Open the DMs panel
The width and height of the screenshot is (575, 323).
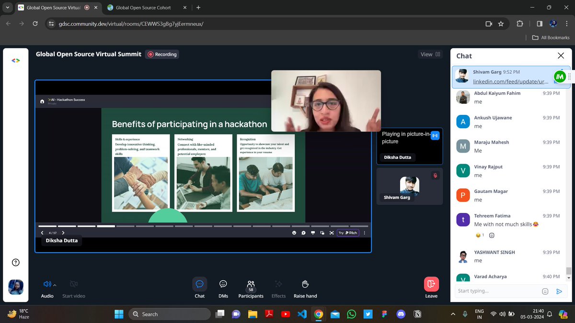223,288
